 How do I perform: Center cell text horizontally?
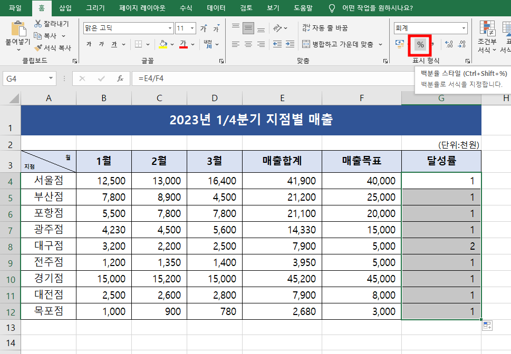(248, 44)
